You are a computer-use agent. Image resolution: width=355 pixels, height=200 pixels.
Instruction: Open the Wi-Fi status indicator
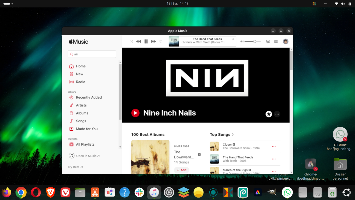[336, 4]
